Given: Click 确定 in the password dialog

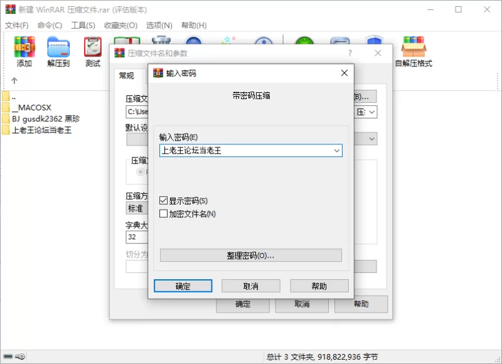Looking at the screenshot, I should (183, 286).
